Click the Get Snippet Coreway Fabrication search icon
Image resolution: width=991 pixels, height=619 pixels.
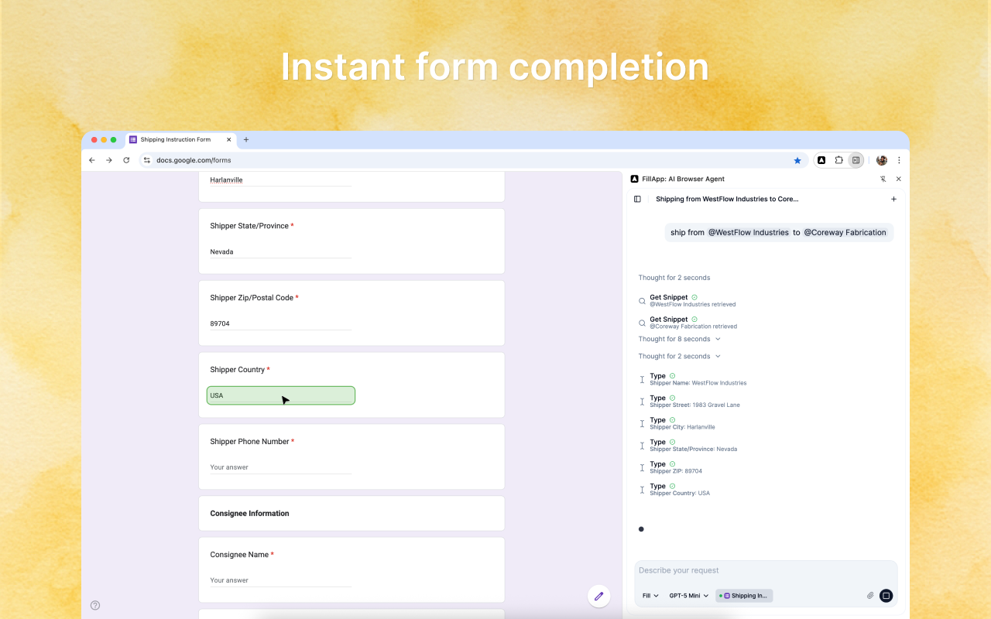(642, 323)
